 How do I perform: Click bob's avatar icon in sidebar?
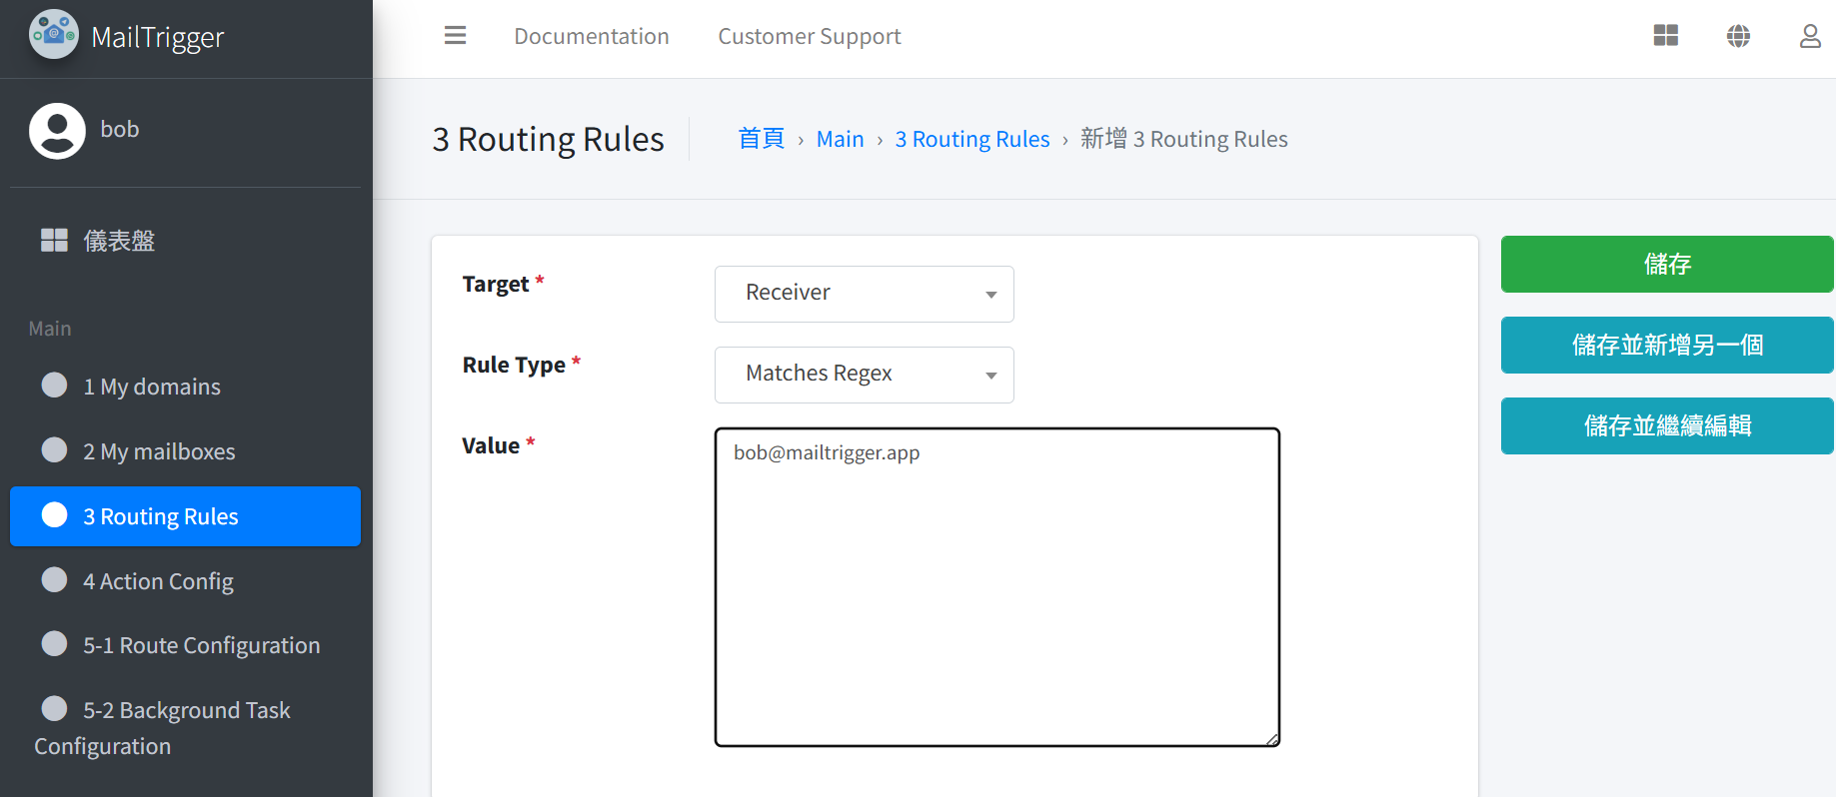pos(57,131)
